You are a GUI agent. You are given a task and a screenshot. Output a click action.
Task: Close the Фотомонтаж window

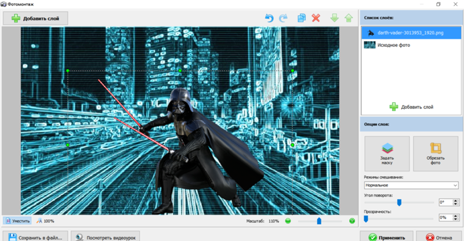coord(455,4)
